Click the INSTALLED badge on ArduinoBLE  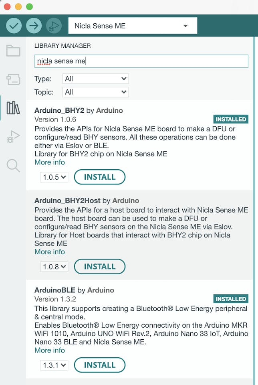[231, 299]
